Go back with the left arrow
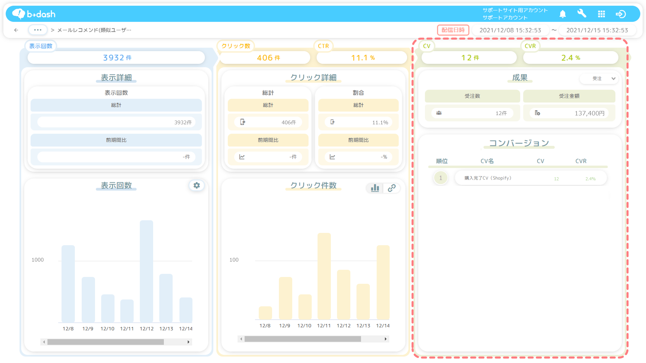646x363 pixels. (16, 30)
